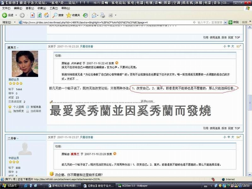Click the mail envelope toolbar icon
252x189 pixels.
(94, 15)
